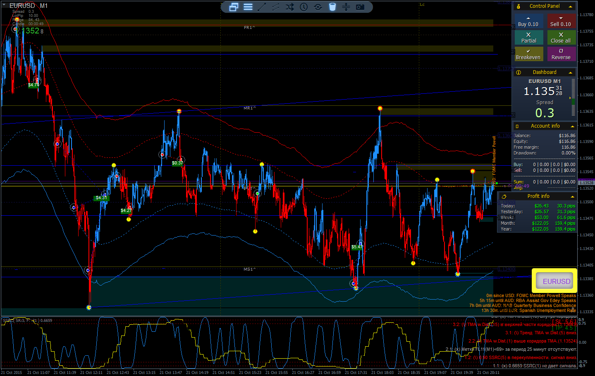
Task: Click the Dashboard vertical level meter
Action: point(573,98)
